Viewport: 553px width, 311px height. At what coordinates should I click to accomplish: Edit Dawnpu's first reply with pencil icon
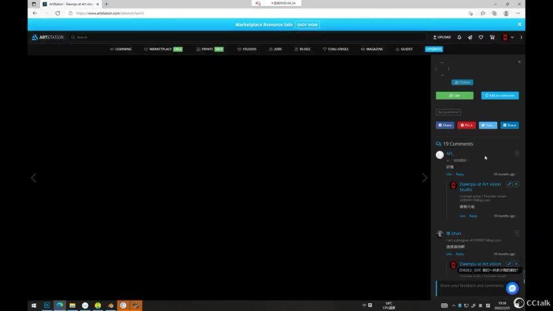point(509,184)
